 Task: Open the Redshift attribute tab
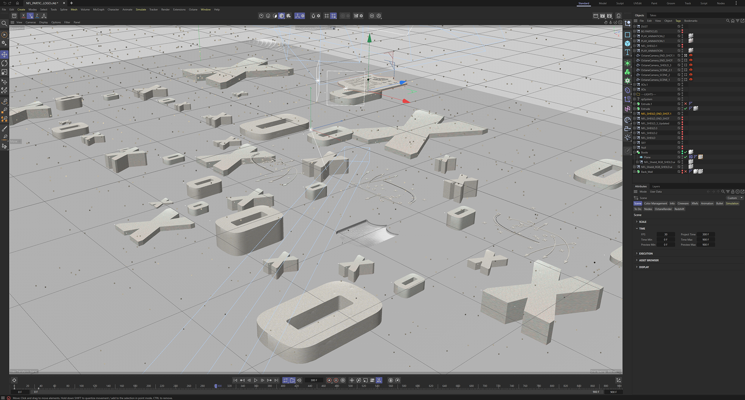679,209
